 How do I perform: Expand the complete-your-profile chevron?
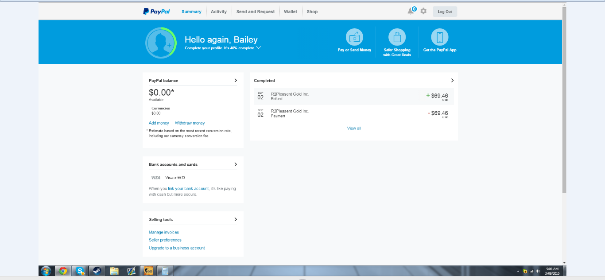coord(259,47)
